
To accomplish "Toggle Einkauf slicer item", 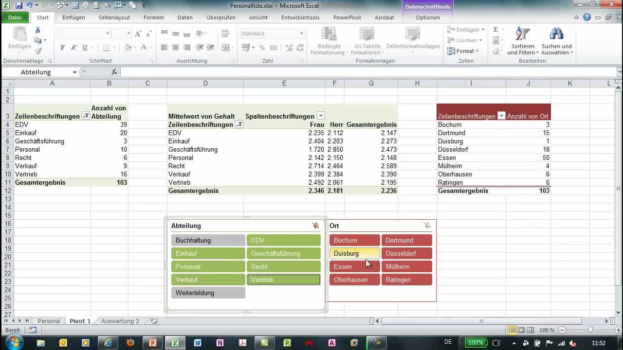I will point(208,253).
